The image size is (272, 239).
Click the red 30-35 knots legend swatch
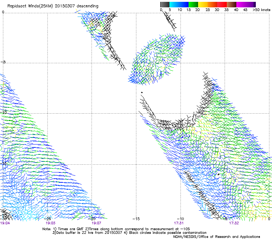pyautogui.click(x=222, y=4)
